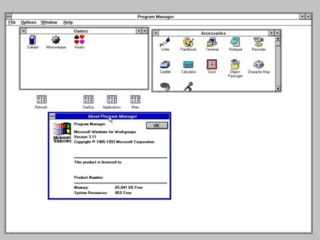This screenshot has height=240, width=320.
Task: Click the 'Product Number:' label
Action: tap(89, 177)
